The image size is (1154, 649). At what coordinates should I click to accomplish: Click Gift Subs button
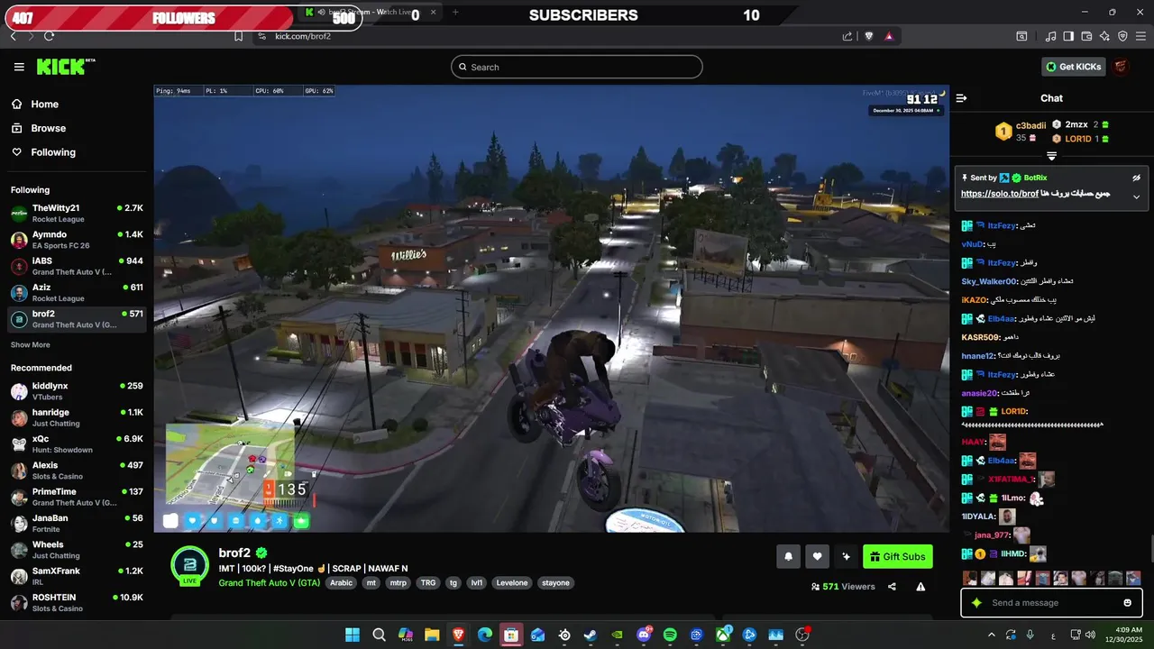(x=897, y=556)
